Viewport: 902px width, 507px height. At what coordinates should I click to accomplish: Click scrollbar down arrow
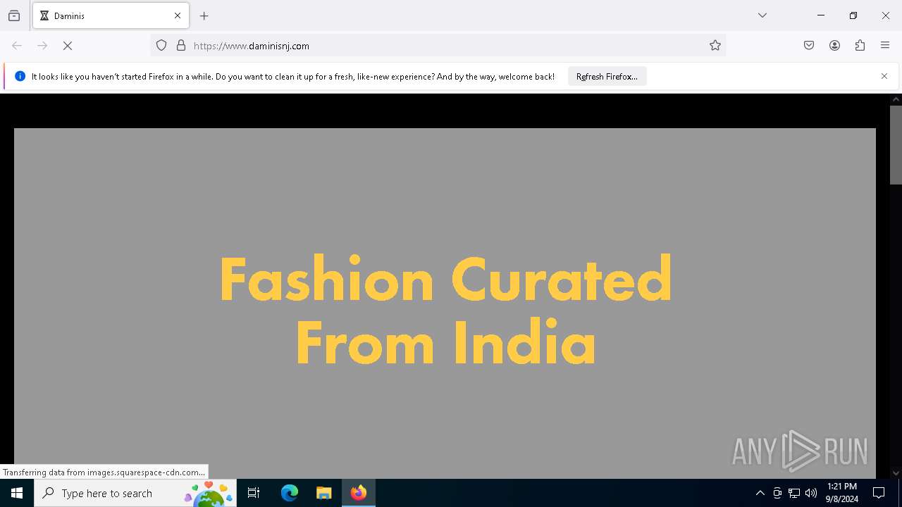[896, 473]
